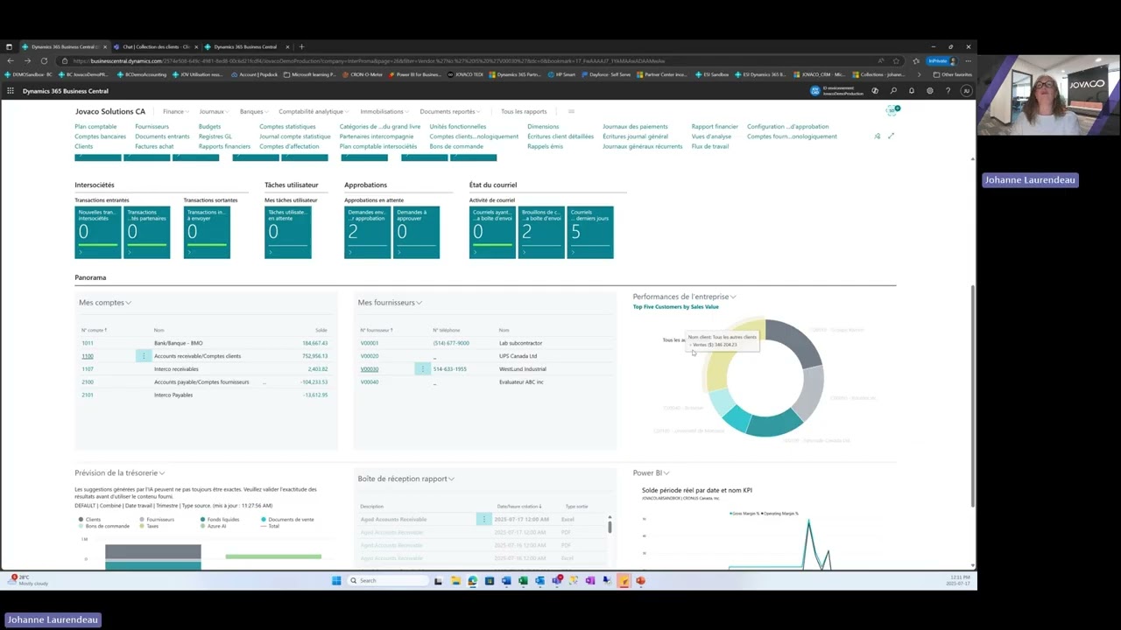The height and width of the screenshot is (630, 1121).
Task: Add page to favorites with star icon
Action: tap(896, 61)
